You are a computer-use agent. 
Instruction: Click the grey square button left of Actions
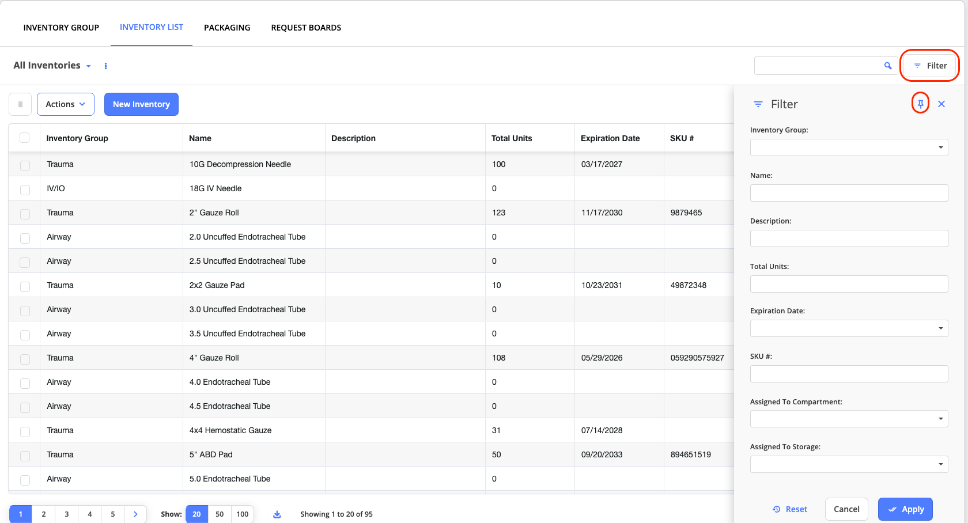click(20, 104)
